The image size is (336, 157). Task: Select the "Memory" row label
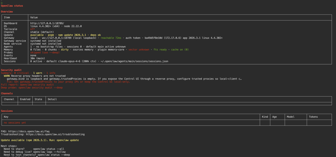point(8,50)
